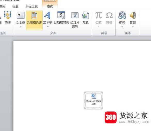This screenshot has height=131, width=151.
Task: Open Header and Footer (页眉和页脚)
Action: click(34, 20)
